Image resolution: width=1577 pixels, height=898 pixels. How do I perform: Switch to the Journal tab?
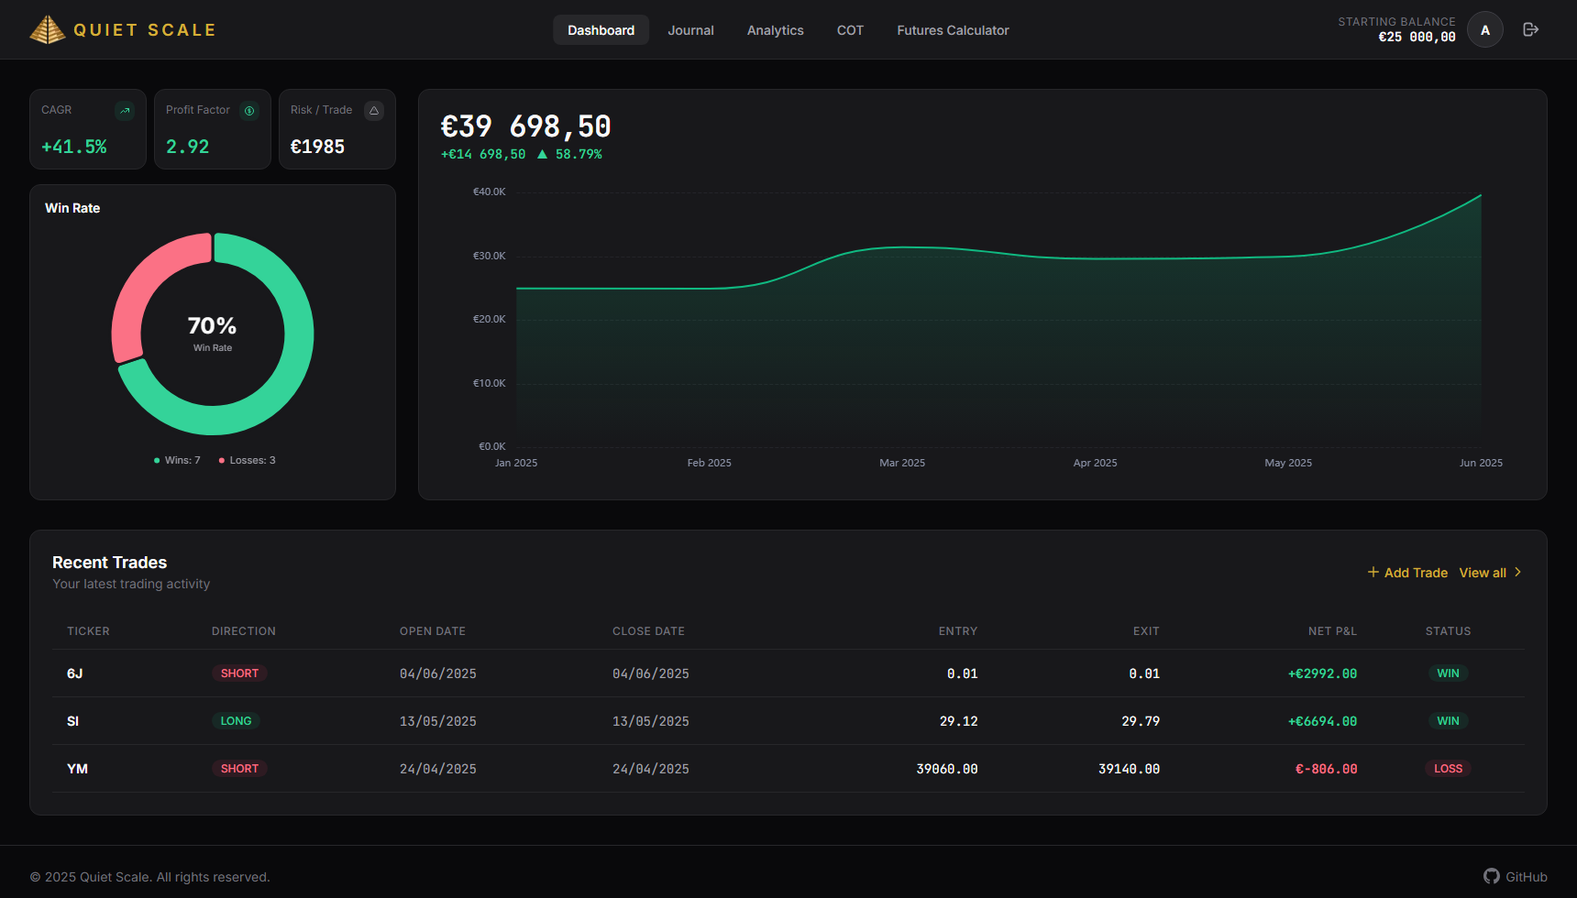click(x=690, y=29)
